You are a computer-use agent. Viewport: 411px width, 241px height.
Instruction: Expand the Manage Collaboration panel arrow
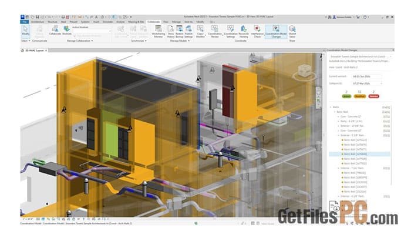[x=92, y=41]
